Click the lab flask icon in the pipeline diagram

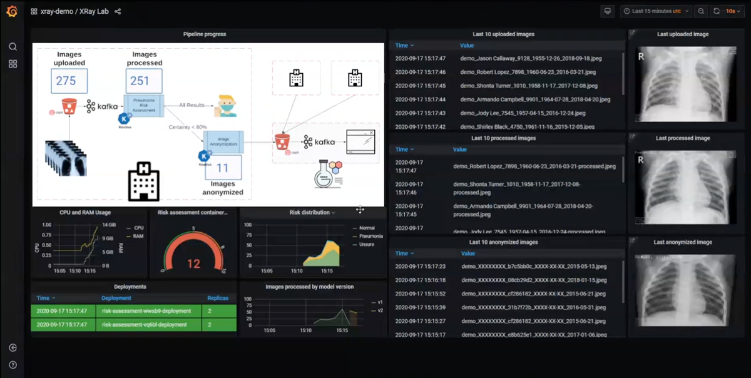[328, 173]
